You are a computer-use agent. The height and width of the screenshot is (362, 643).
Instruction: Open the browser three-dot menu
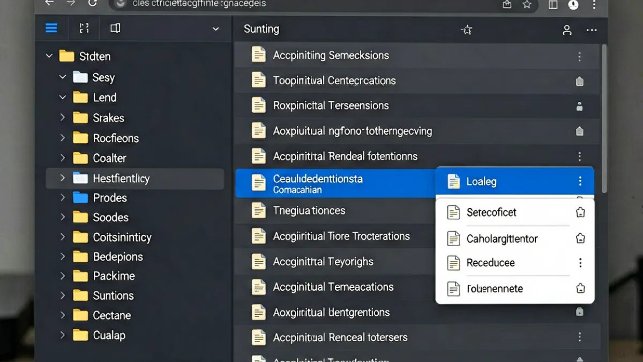pos(594,4)
